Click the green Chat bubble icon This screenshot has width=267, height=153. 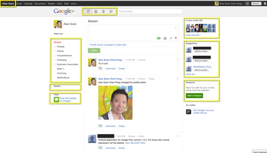56,99
